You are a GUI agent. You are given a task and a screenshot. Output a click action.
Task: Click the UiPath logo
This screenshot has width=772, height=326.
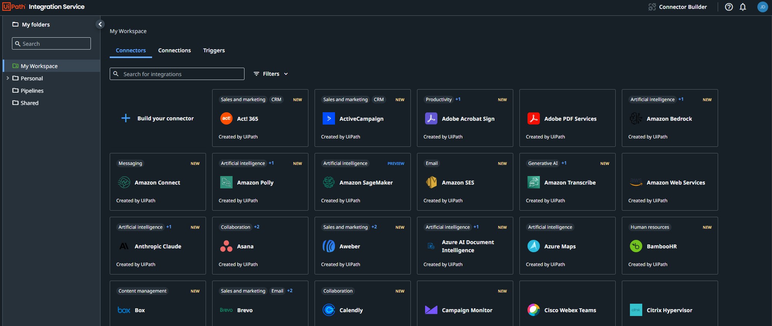pos(14,7)
